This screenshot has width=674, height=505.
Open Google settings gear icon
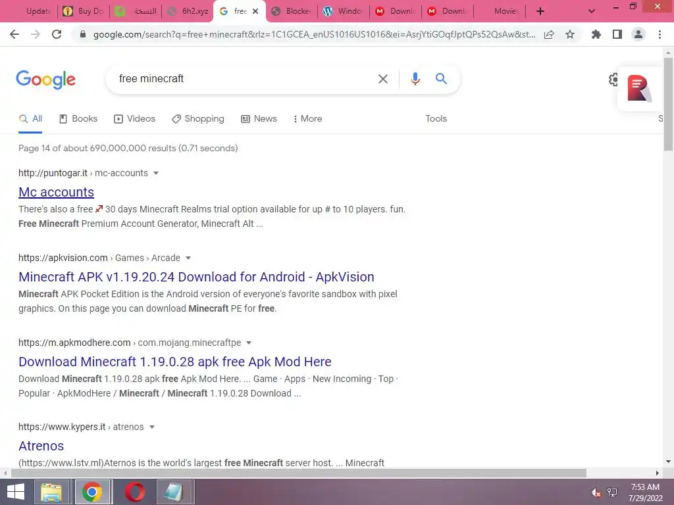point(613,80)
